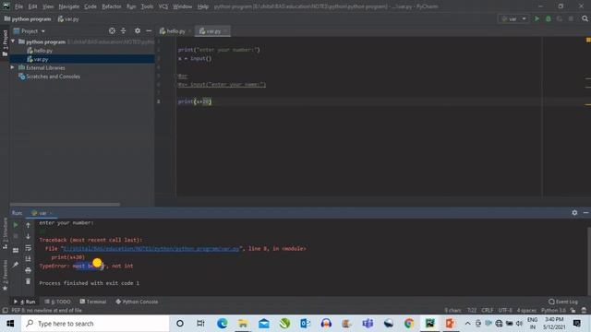Image resolution: width=591 pixels, height=332 pixels.
Task: Change file encoding UTF-8 in status bar
Action: (505, 310)
